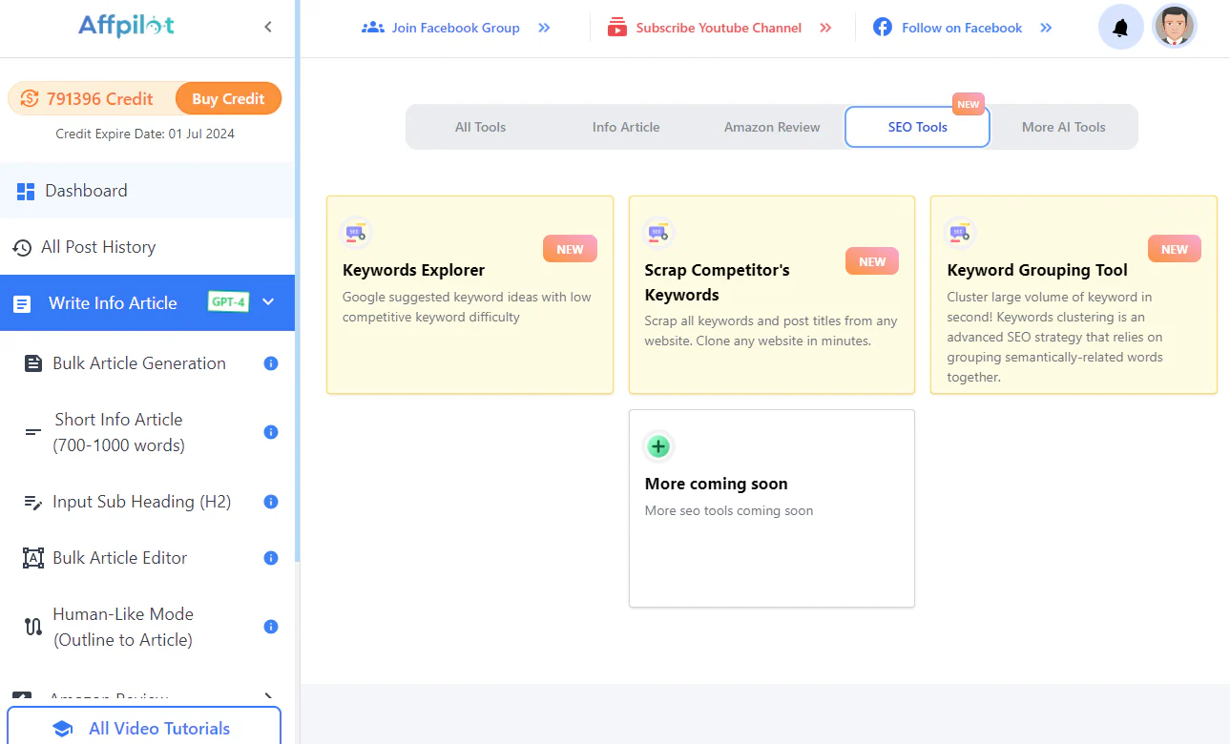Viewport: 1230px width, 744px height.
Task: Click NEW badge on Scrap Competitor's Keywords card
Action: point(872,261)
